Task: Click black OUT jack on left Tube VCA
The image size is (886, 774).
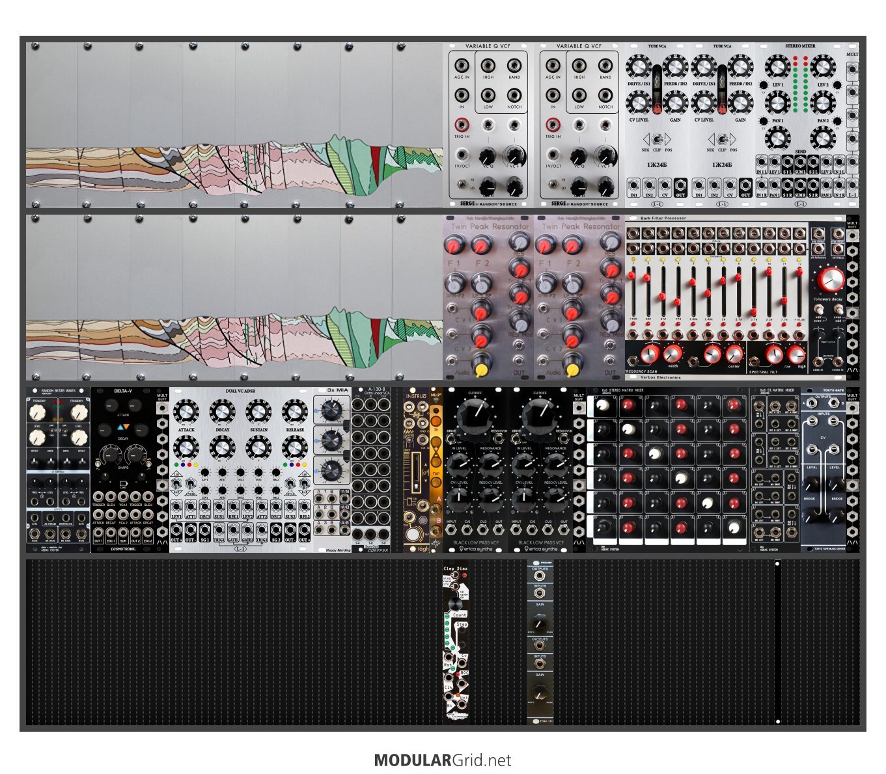Action: pos(680,186)
